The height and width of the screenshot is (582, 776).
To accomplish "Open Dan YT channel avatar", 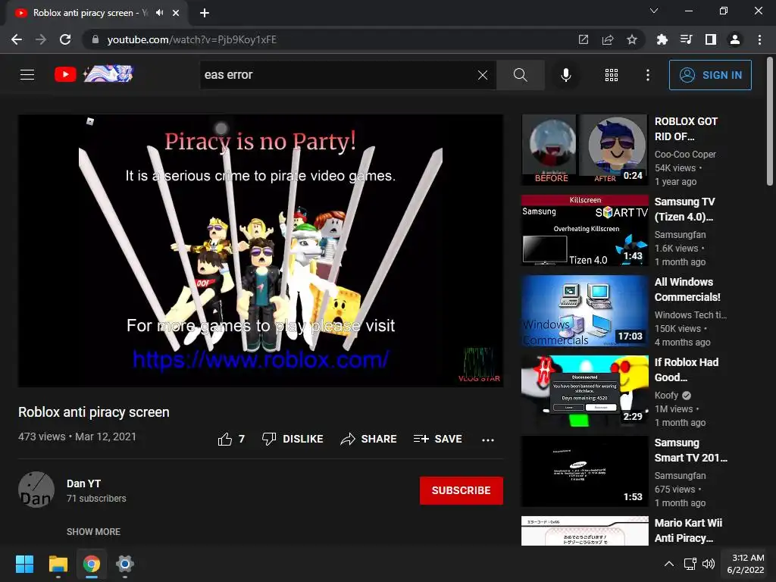I will click(x=36, y=490).
